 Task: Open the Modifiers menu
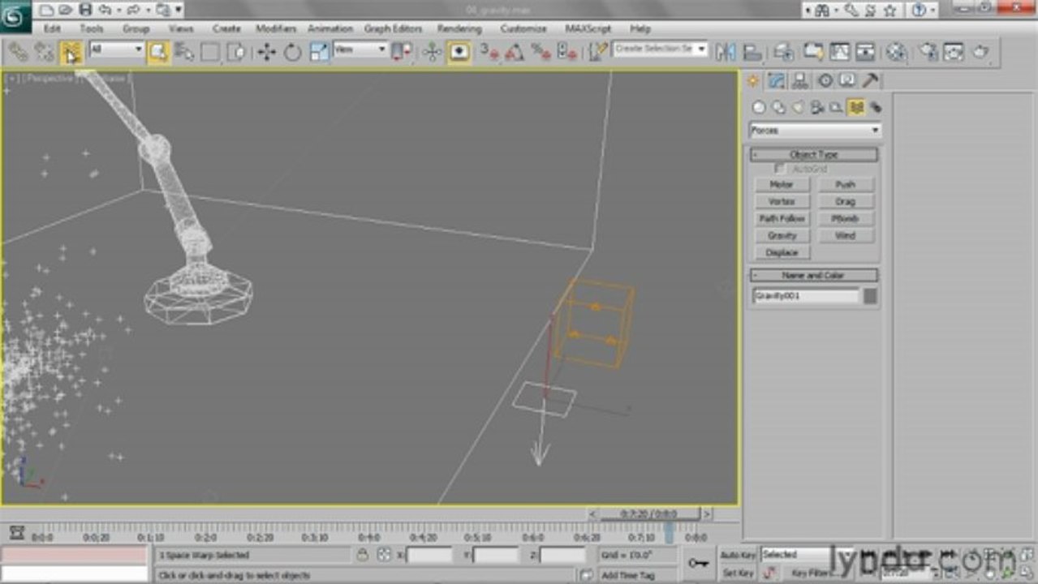point(276,28)
